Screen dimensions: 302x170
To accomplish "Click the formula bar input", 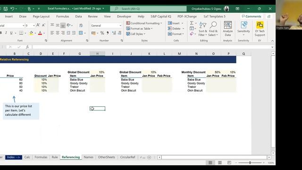I will 152,47.
